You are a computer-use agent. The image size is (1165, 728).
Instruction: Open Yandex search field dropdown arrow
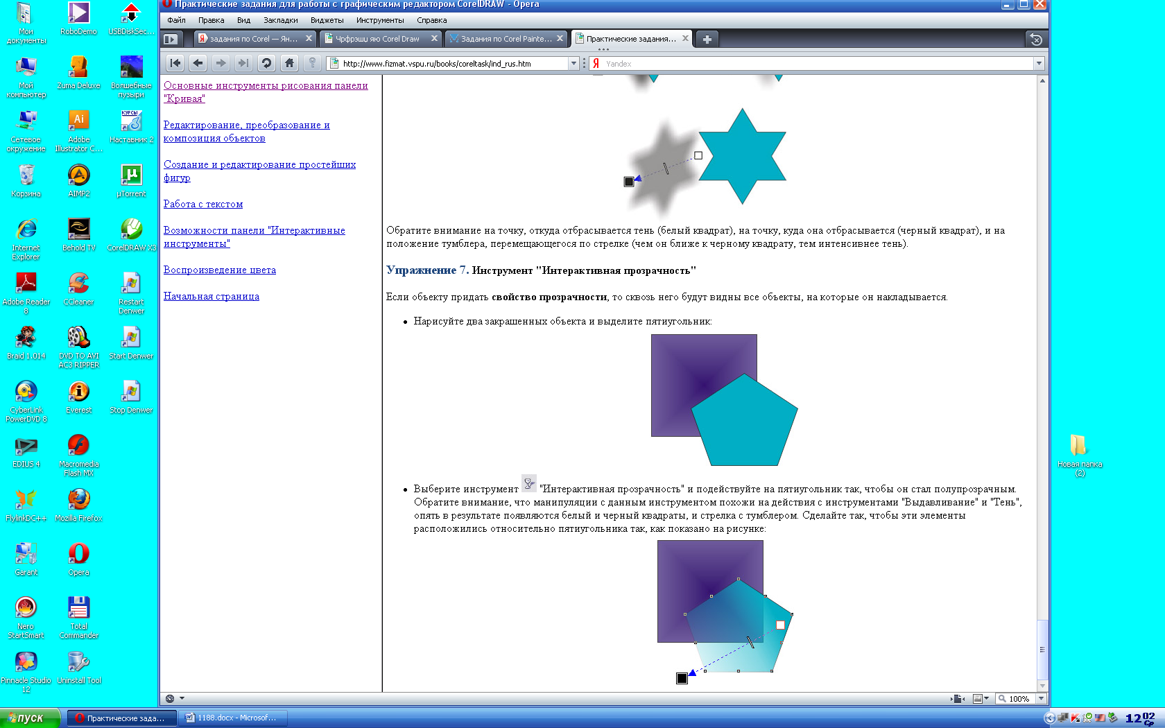pyautogui.click(x=1039, y=63)
